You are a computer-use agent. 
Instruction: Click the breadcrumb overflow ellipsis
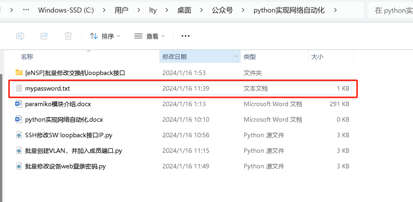tap(26, 10)
